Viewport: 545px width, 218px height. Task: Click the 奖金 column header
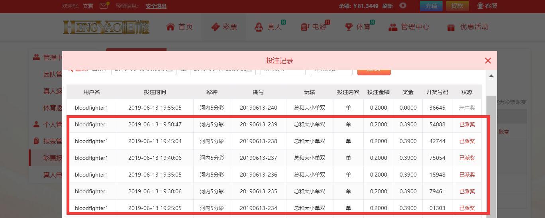pos(408,92)
